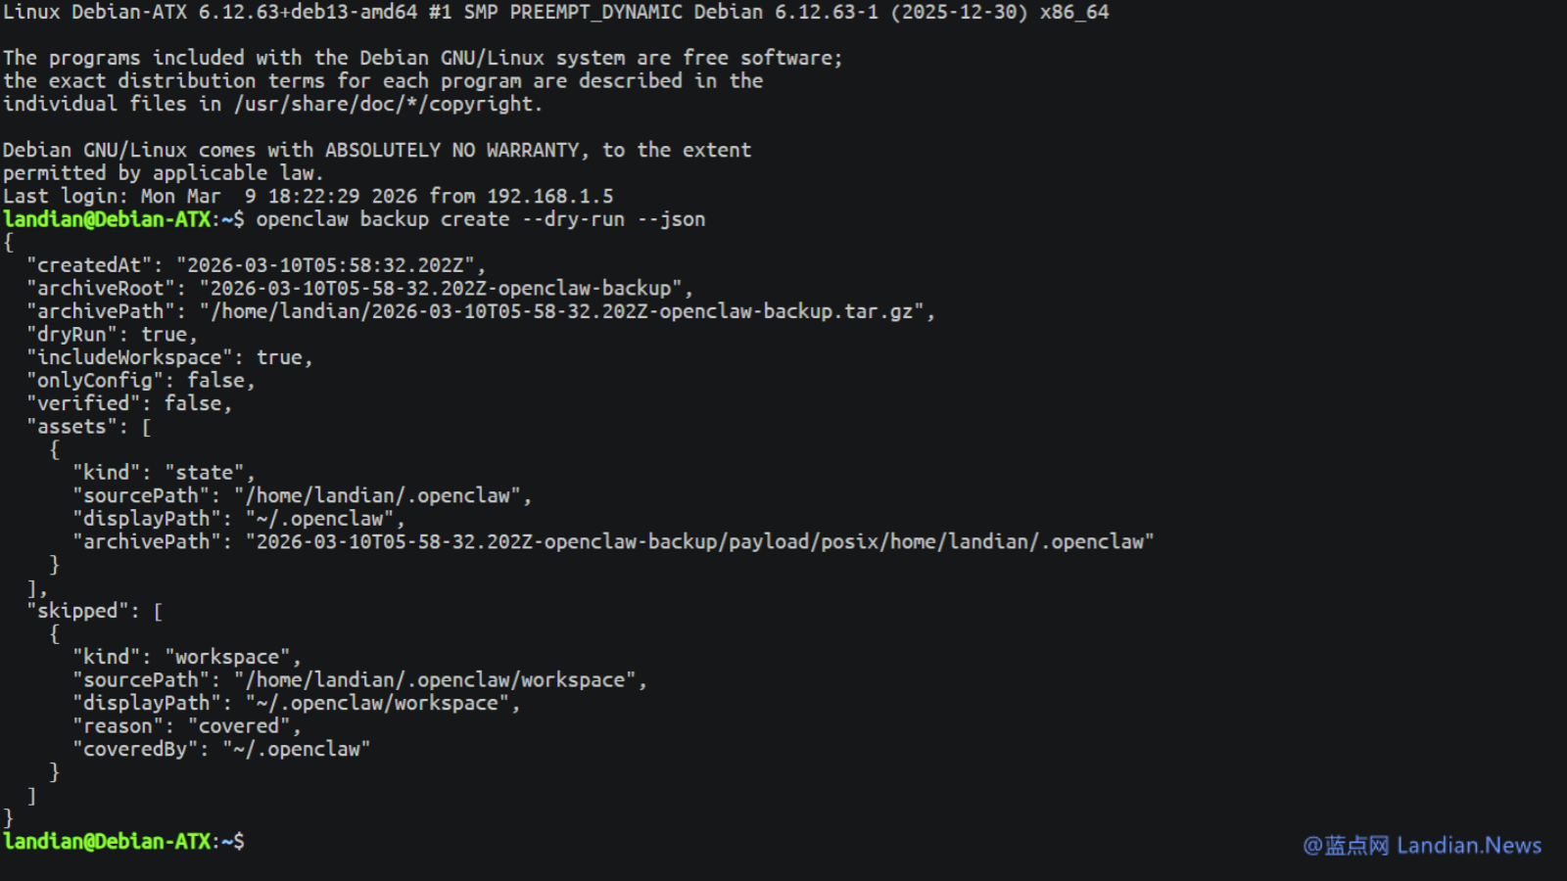The height and width of the screenshot is (881, 1567).
Task: Click the typed openclaw backup create command
Action: point(480,219)
